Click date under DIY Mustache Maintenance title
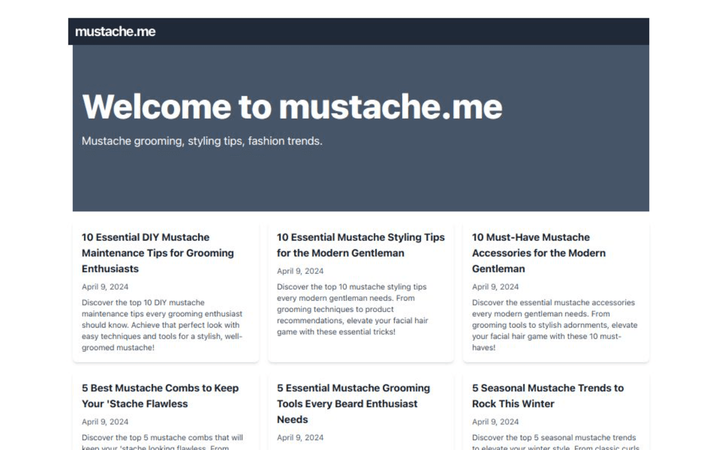Screen dimensions: 722x450 (x=105, y=287)
